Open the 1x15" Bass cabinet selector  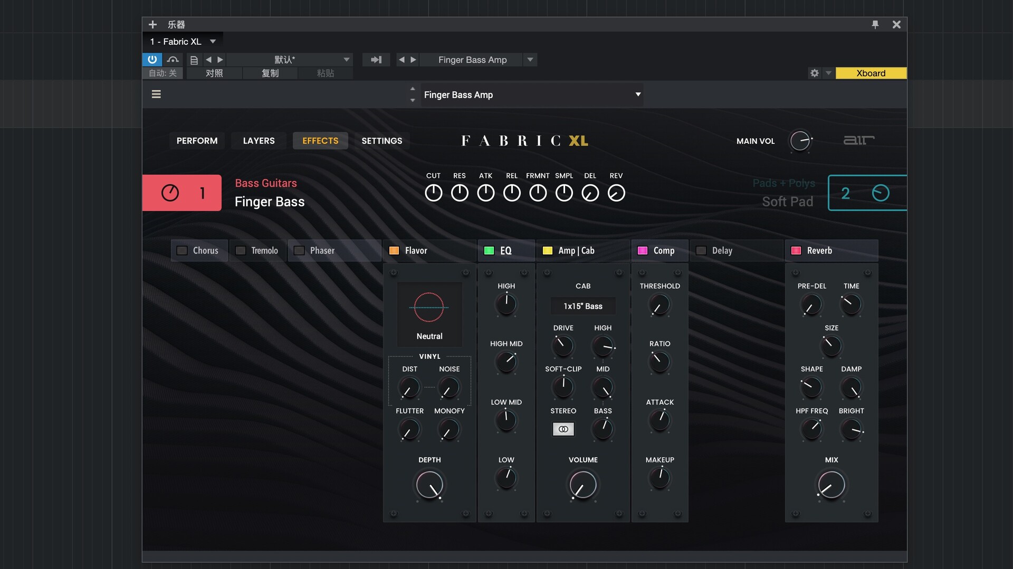pos(582,306)
